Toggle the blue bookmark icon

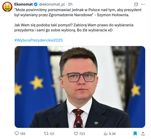(x=135, y=134)
